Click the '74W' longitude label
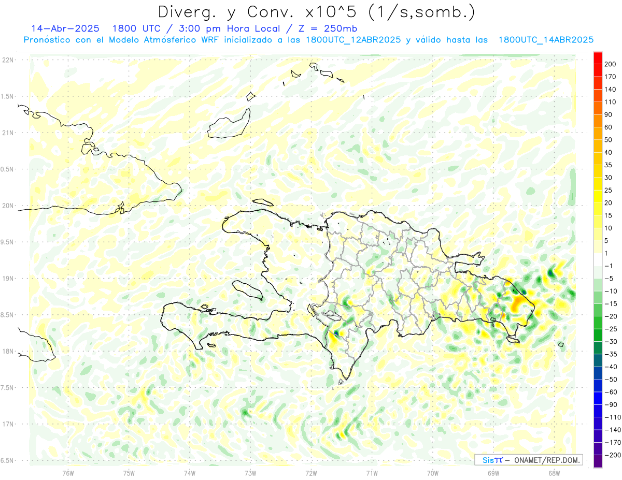Screen dimensions: 622x480 point(189,473)
